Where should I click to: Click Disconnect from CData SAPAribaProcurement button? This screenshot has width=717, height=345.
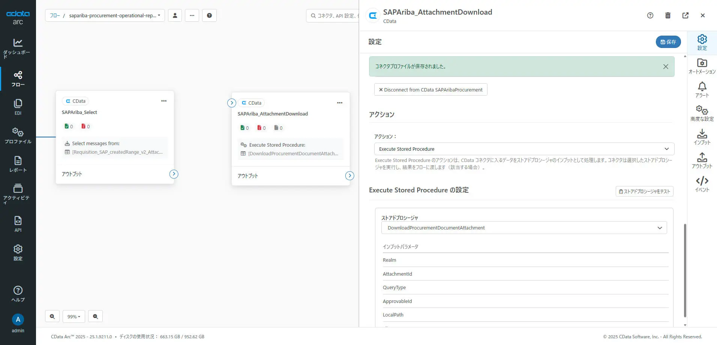pos(430,90)
